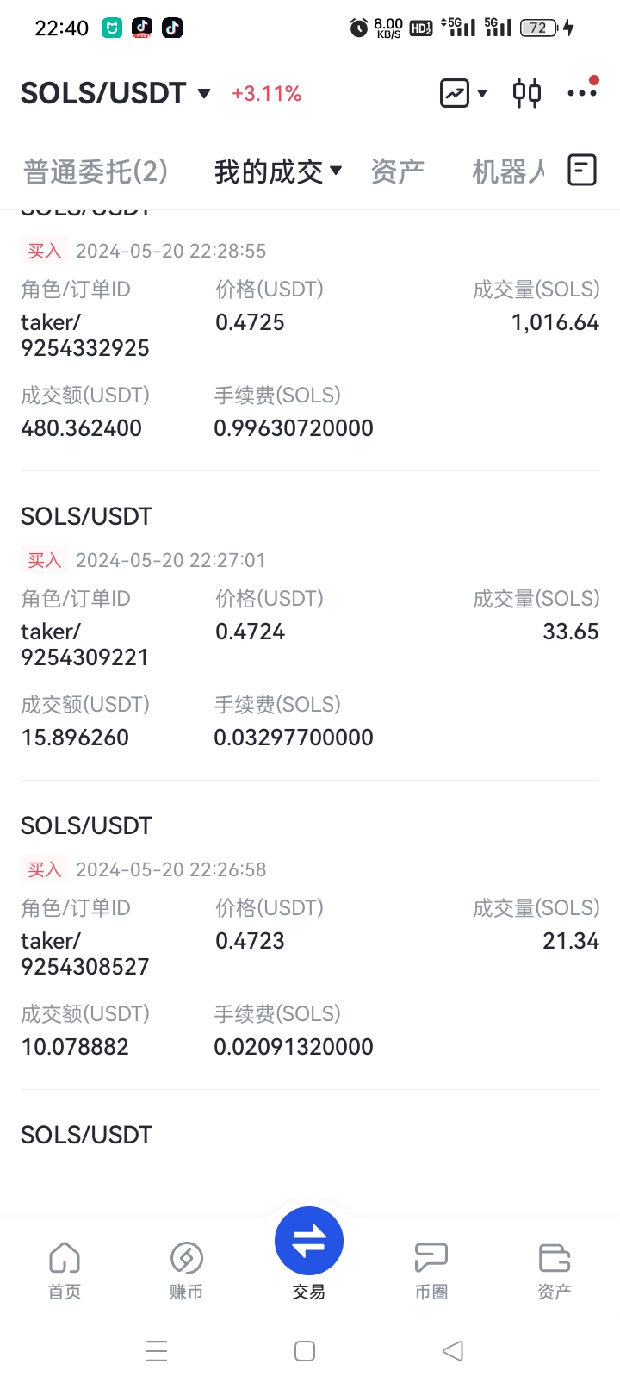The image size is (620, 1389).
Task: Open the order history document icon
Action: click(x=582, y=171)
